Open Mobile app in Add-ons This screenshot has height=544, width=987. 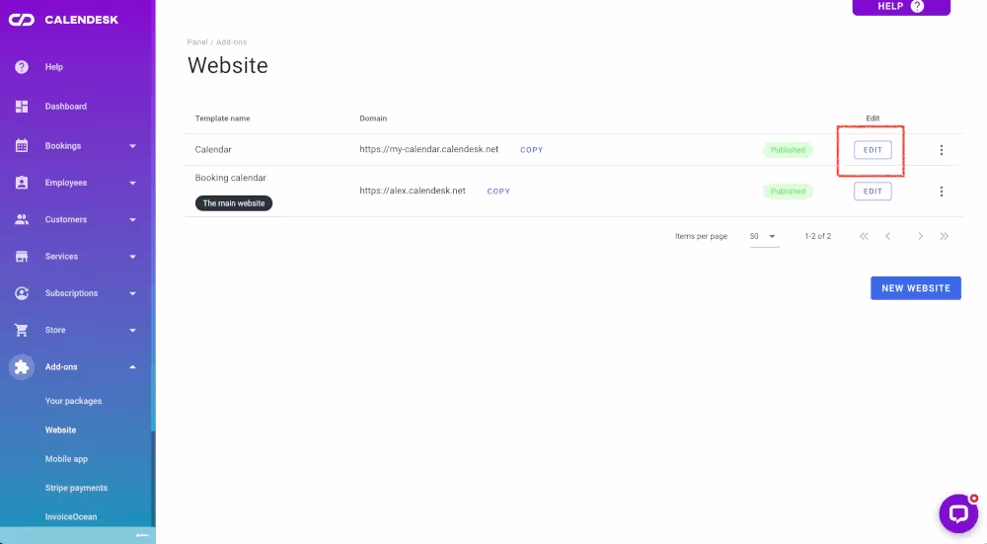click(x=66, y=459)
